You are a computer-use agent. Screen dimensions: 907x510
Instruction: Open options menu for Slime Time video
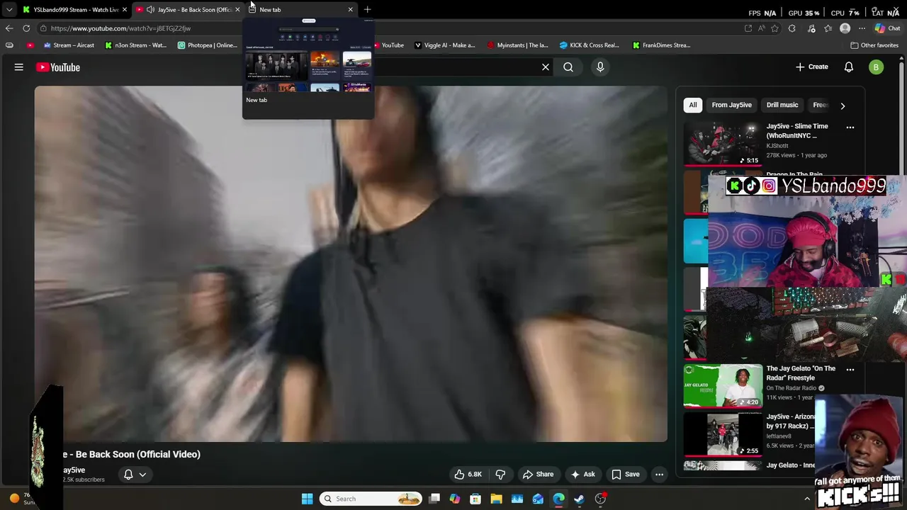click(x=850, y=127)
